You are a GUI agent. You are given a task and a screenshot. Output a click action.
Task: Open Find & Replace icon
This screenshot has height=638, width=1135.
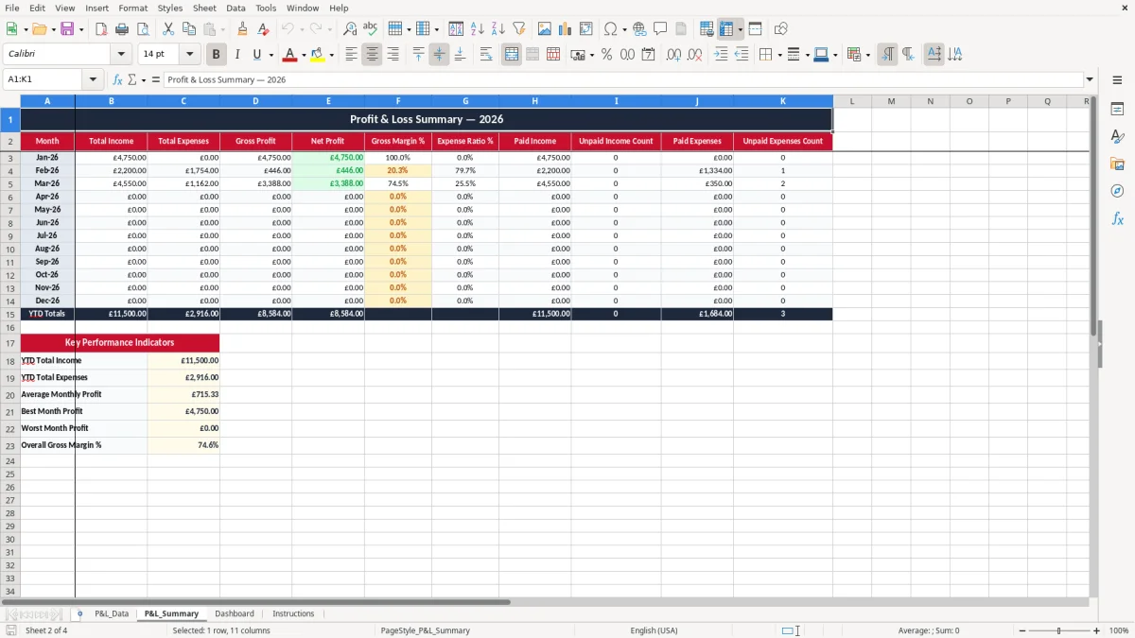(350, 29)
